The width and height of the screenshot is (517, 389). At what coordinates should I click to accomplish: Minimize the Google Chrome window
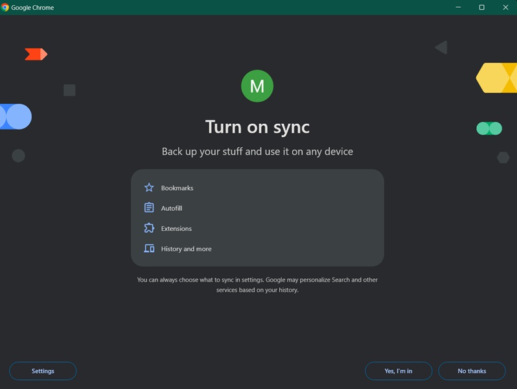tap(458, 7)
